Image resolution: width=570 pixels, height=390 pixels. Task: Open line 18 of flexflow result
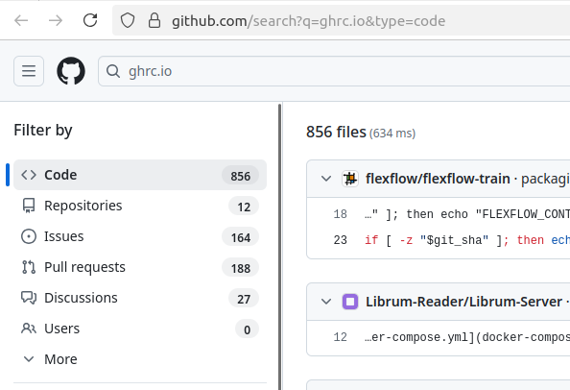(x=341, y=214)
